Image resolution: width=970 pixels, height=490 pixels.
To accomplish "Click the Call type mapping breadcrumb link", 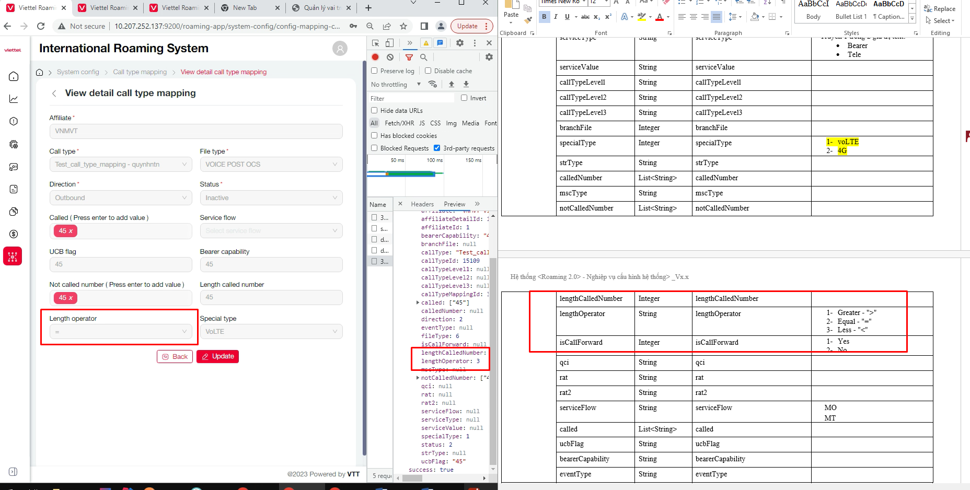I will [x=140, y=72].
